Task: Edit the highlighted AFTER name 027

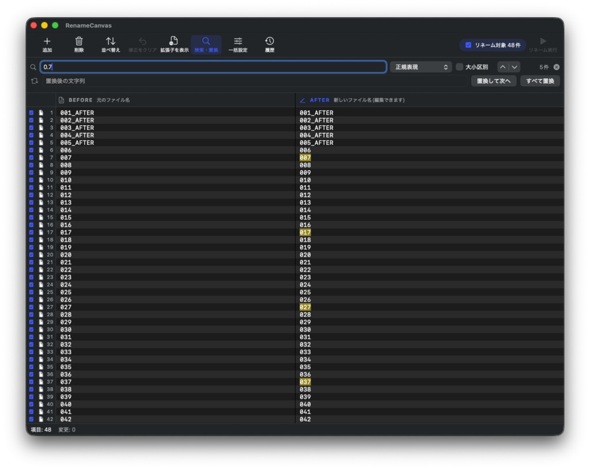Action: coord(305,307)
